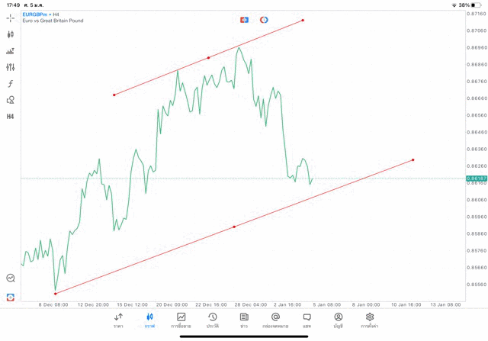
Task: Open the chart search magnifier icon
Action: pos(11,278)
